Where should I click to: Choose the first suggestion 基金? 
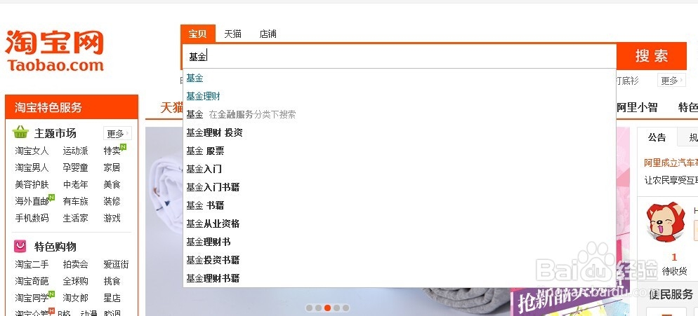400,78
